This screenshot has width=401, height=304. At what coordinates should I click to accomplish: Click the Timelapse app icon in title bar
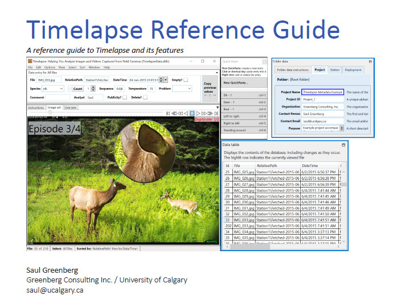[x=30, y=61]
